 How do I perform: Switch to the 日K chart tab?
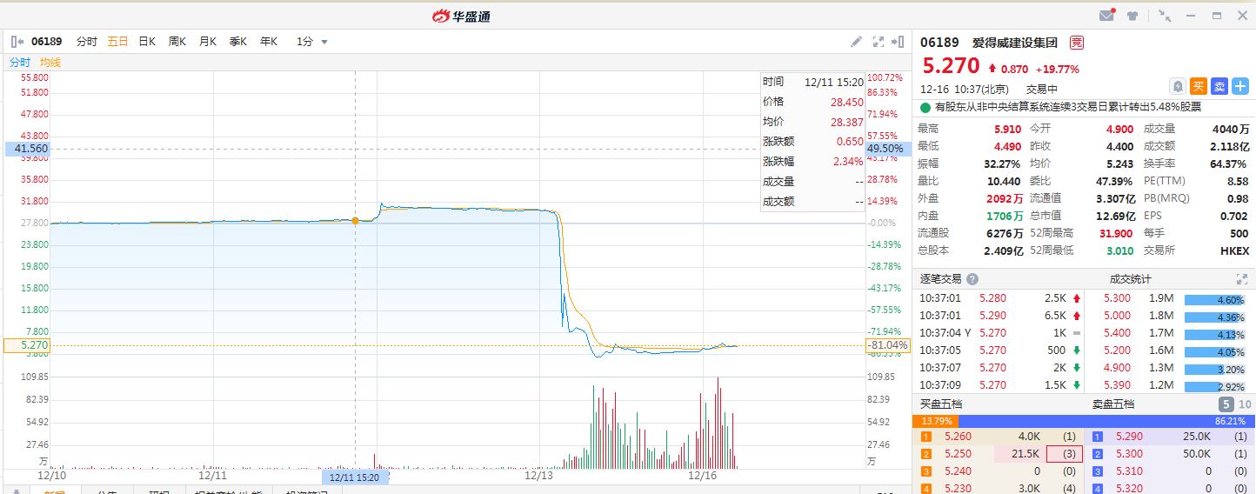[147, 42]
